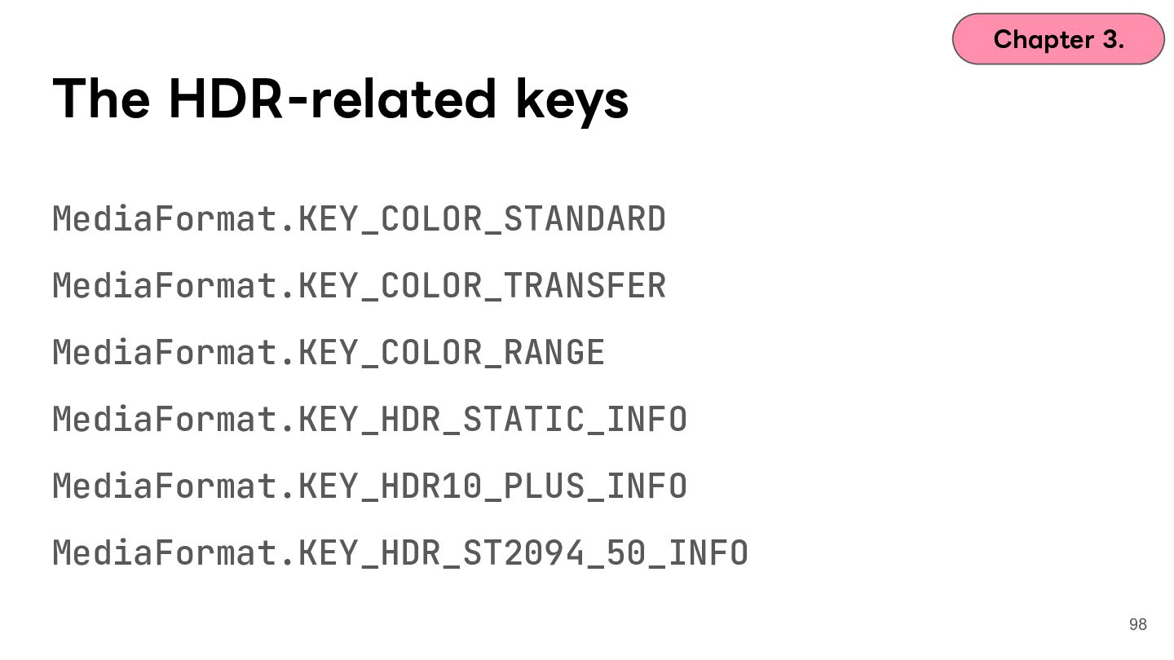Select the MediaFormat.KEY_COLOR_TRANSFER line

360,287
